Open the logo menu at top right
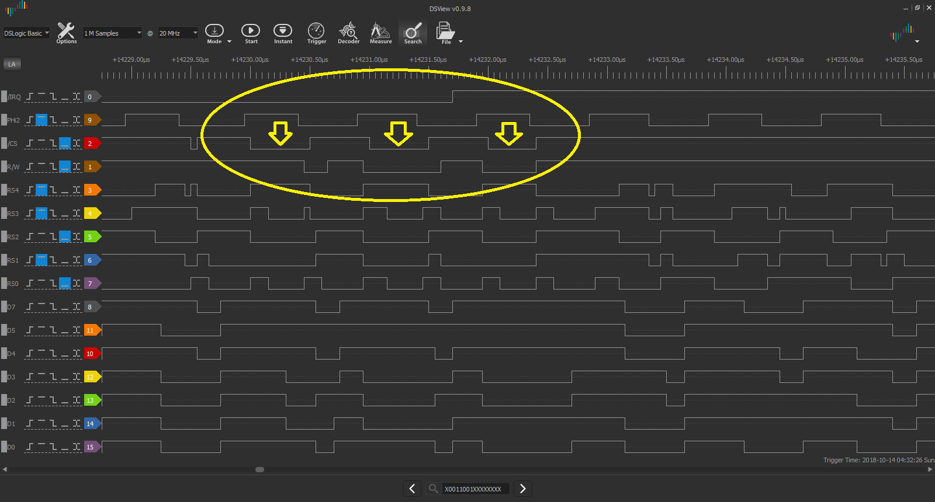Viewport: 935px width, 502px height. 905,34
